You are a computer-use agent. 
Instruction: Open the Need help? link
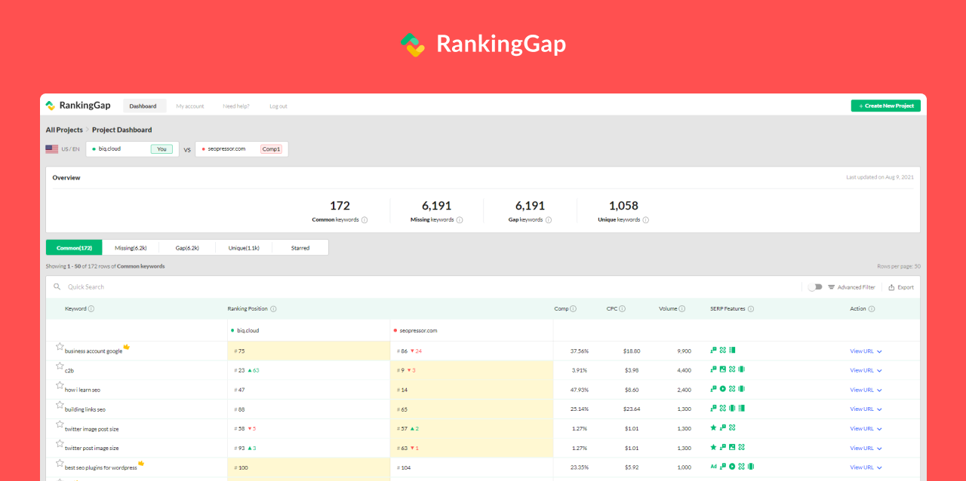[x=236, y=106]
